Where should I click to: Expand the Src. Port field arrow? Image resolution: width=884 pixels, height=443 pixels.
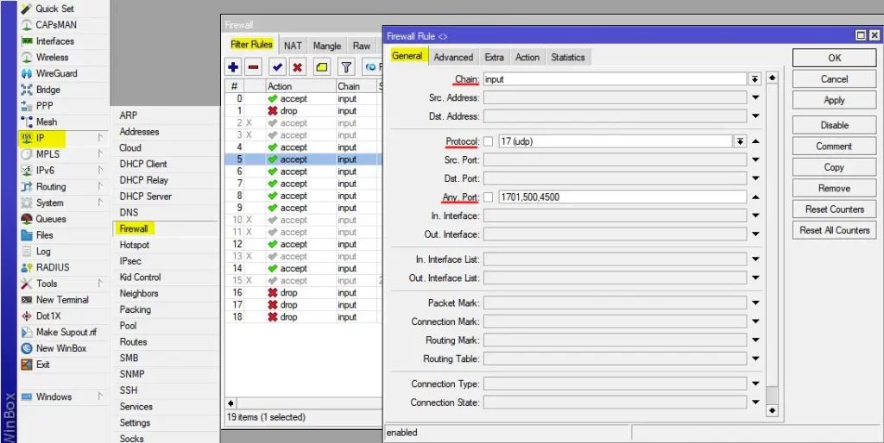755,159
